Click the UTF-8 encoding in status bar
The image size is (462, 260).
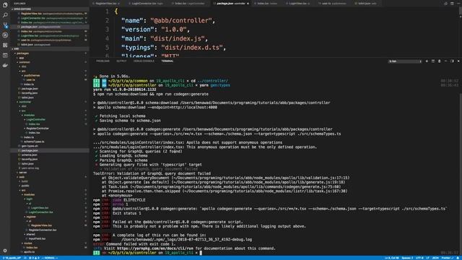(419, 258)
